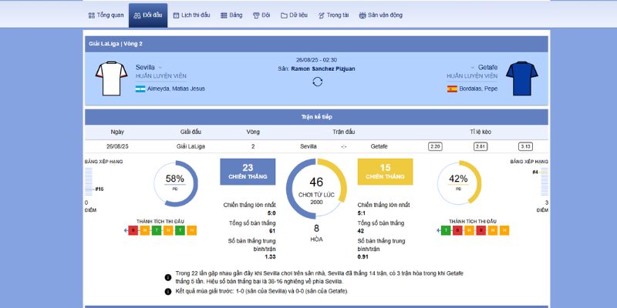Viewport: 617px width, 308px height.
Task: Click Getafe's #4 ranking marker
Action: [535, 172]
